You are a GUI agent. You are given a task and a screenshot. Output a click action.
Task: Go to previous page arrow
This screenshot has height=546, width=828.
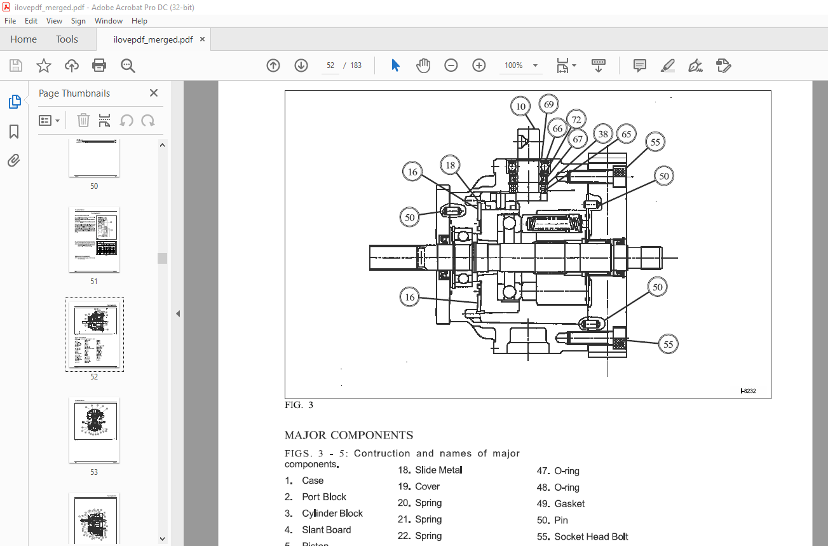point(273,65)
